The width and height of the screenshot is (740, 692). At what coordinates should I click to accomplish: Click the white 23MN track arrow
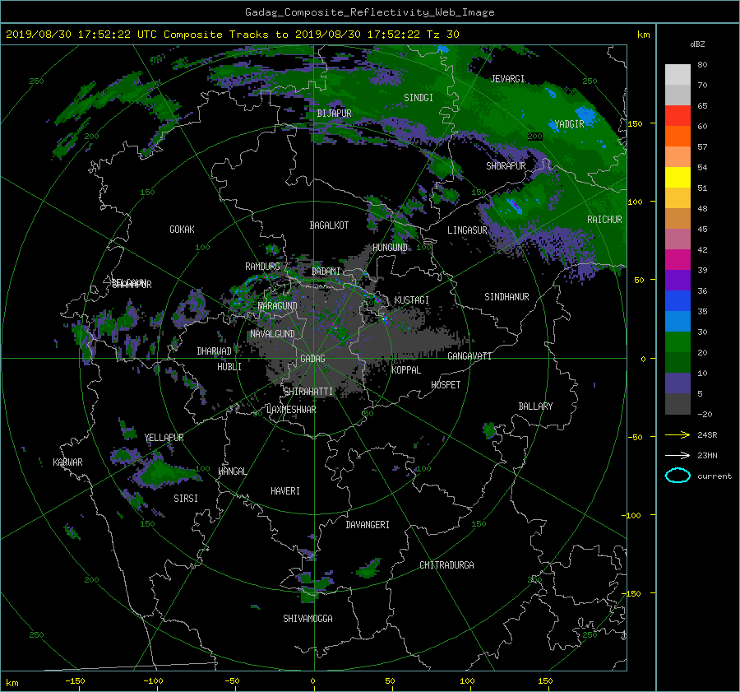tap(678, 455)
